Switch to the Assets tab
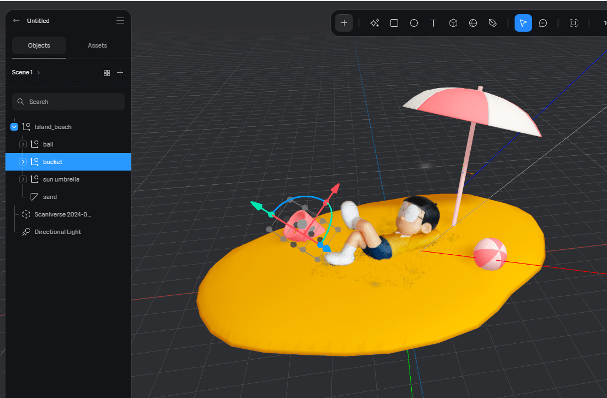Image resolution: width=607 pixels, height=398 pixels. click(97, 45)
